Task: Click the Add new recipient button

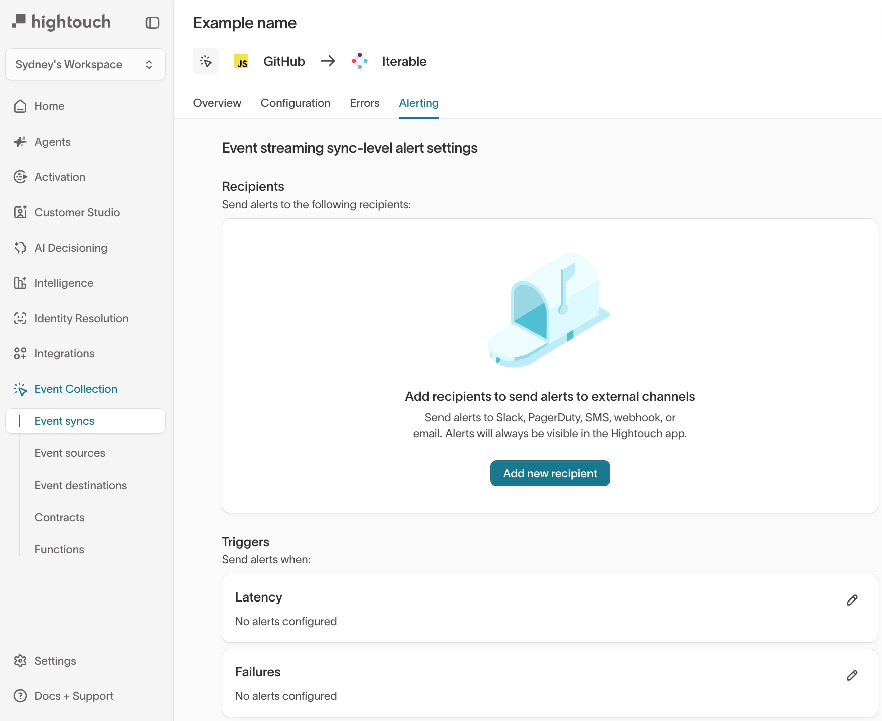Action: (x=550, y=473)
